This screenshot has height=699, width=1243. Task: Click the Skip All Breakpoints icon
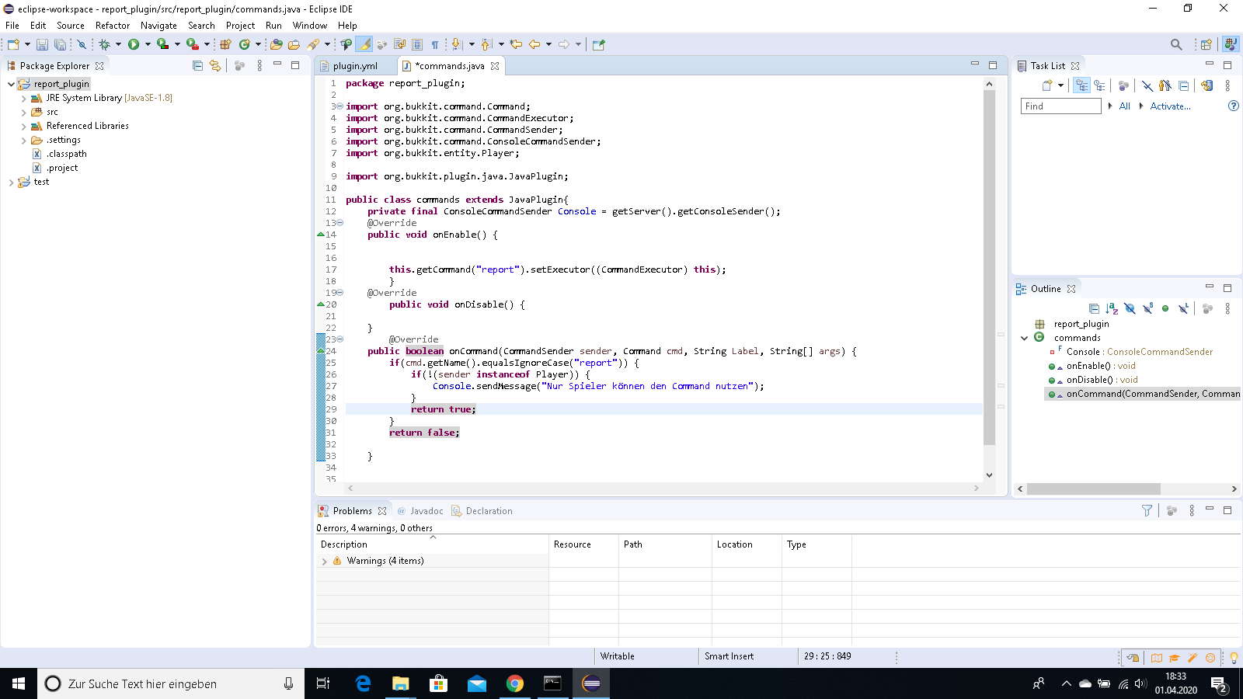[82, 44]
